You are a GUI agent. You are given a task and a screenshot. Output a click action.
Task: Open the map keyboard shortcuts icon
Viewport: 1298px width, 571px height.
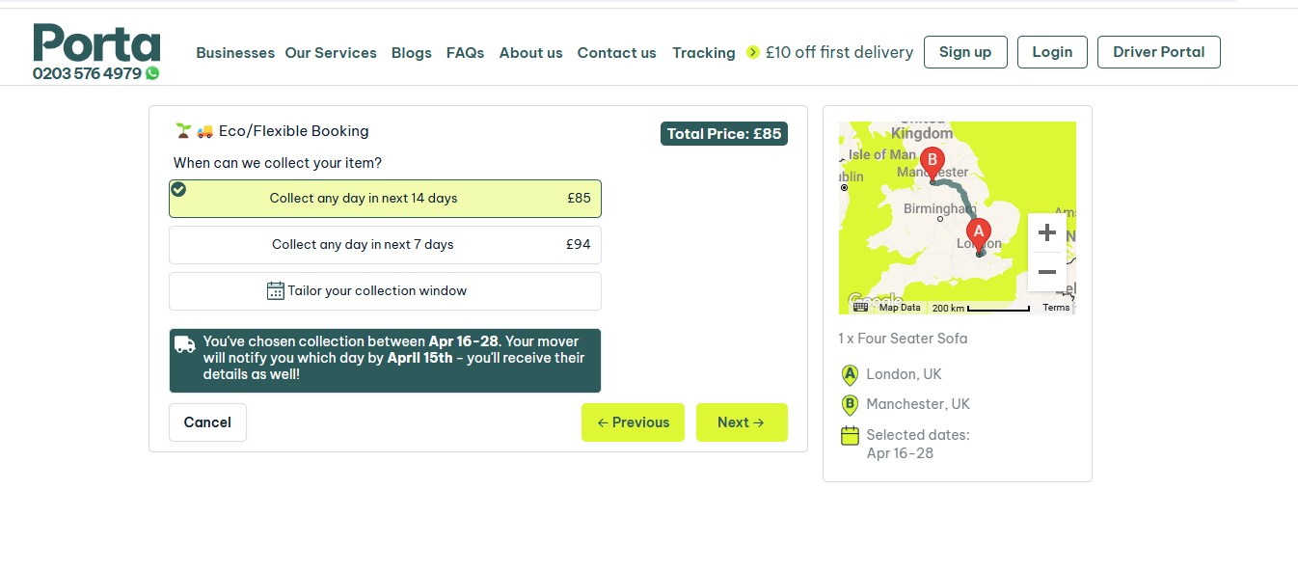tap(860, 308)
